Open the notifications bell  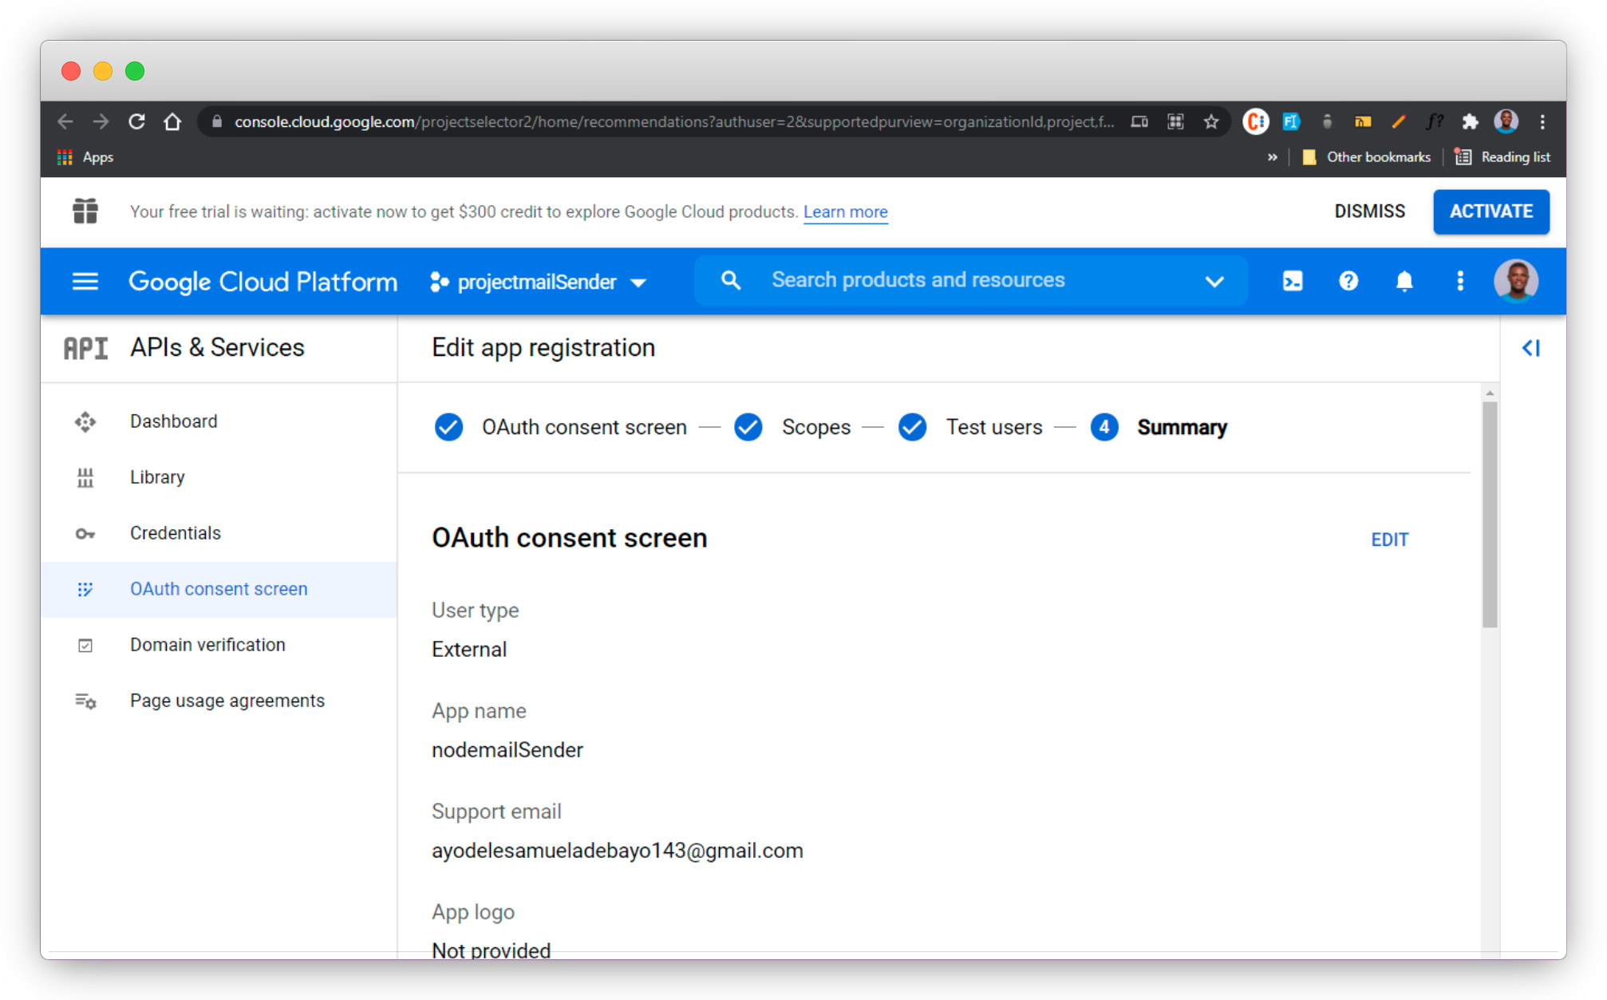1404,281
